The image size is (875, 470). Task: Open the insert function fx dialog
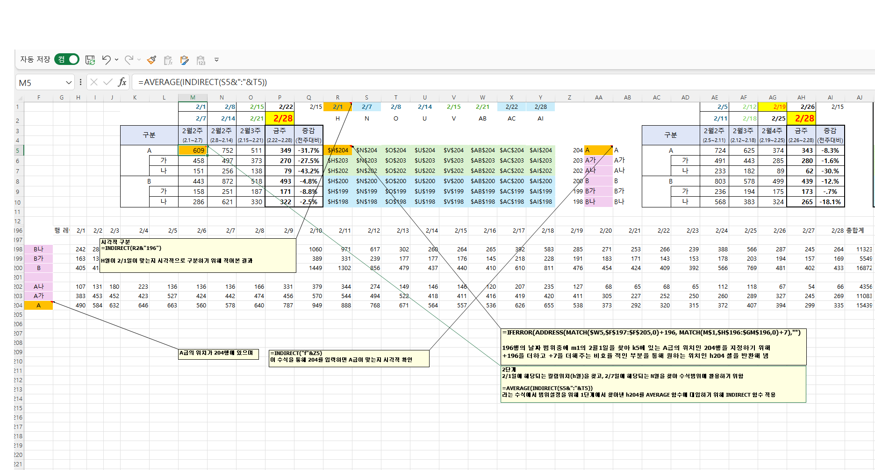click(122, 82)
